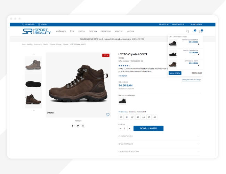This screenshot has width=226, height=174.
Task: Open the AKCIJA menu
Action: tap(131, 31)
